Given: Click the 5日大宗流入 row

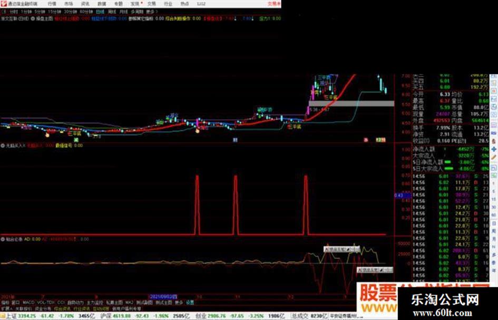Looking at the screenshot, I should pyautogui.click(x=451, y=169).
